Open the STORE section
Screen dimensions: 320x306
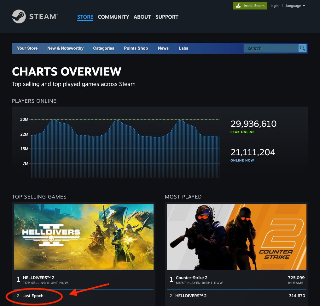85,17
